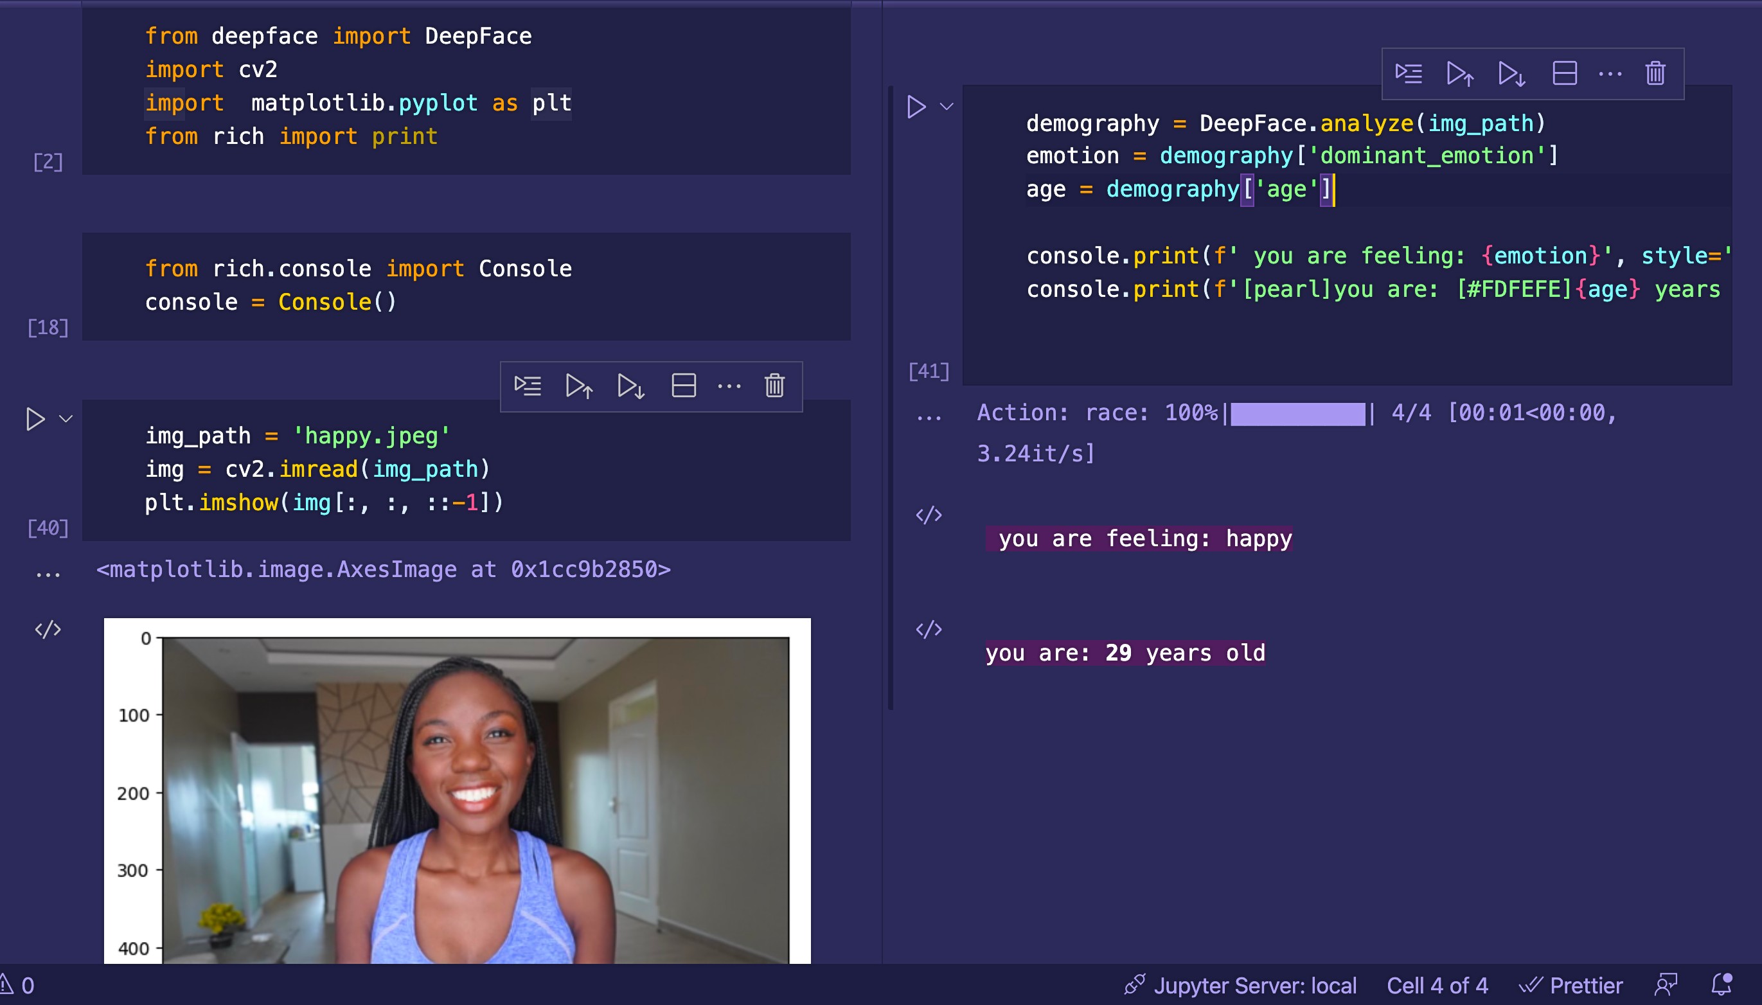Image resolution: width=1762 pixels, height=1005 pixels.
Task: Change mimetype of plot image output
Action: (48, 630)
